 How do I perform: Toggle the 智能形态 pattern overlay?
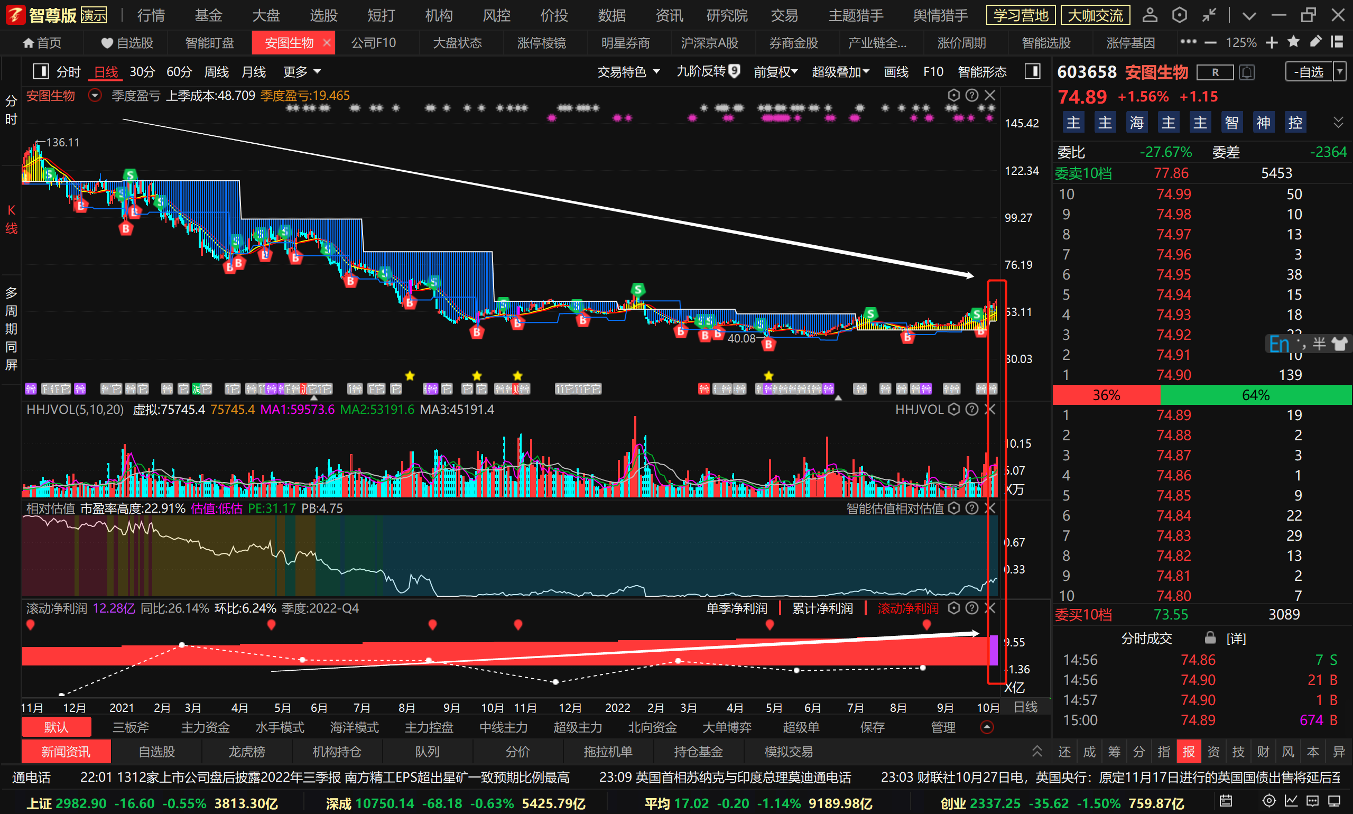coord(981,72)
